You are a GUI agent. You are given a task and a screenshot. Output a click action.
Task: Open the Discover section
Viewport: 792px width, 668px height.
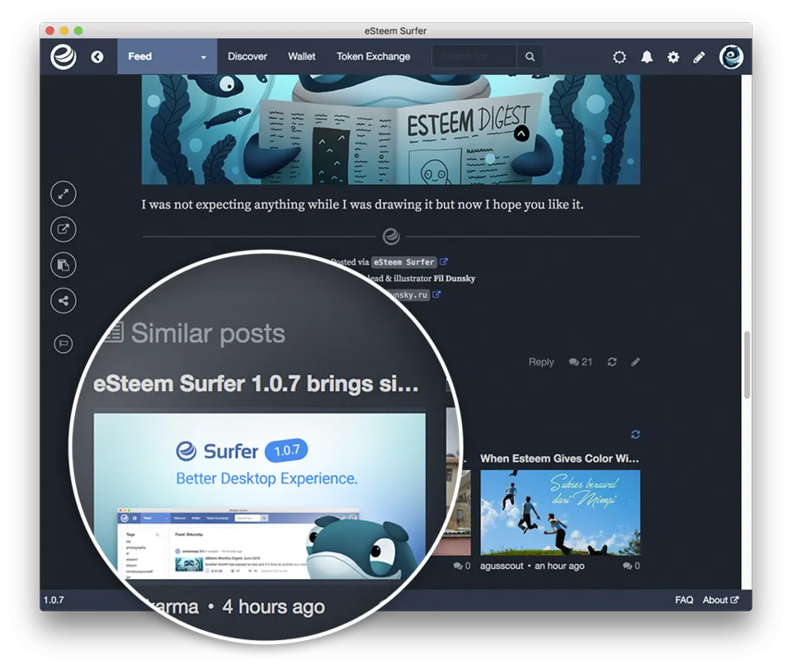coord(247,57)
